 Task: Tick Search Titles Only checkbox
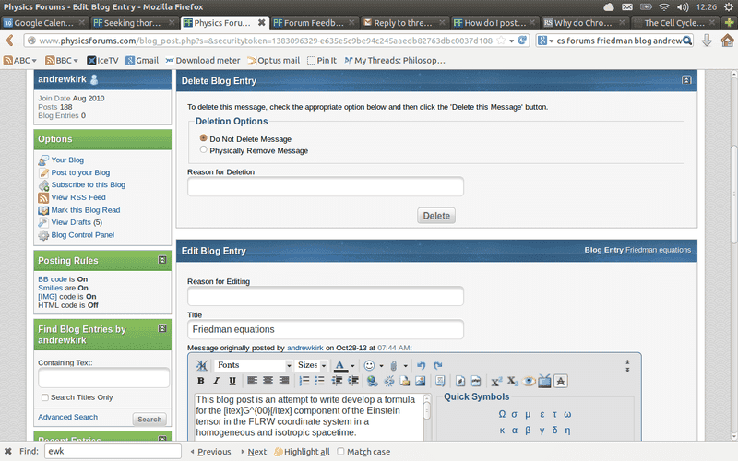(x=44, y=397)
